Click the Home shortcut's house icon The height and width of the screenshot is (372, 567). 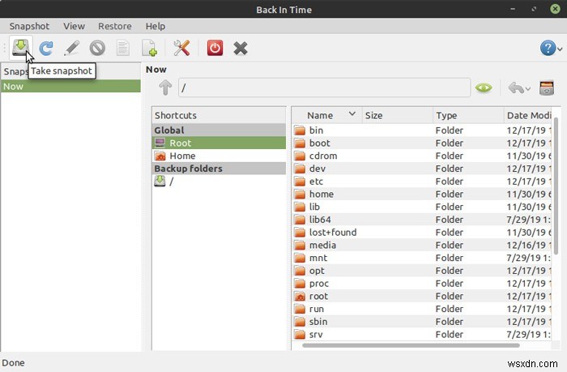click(160, 156)
